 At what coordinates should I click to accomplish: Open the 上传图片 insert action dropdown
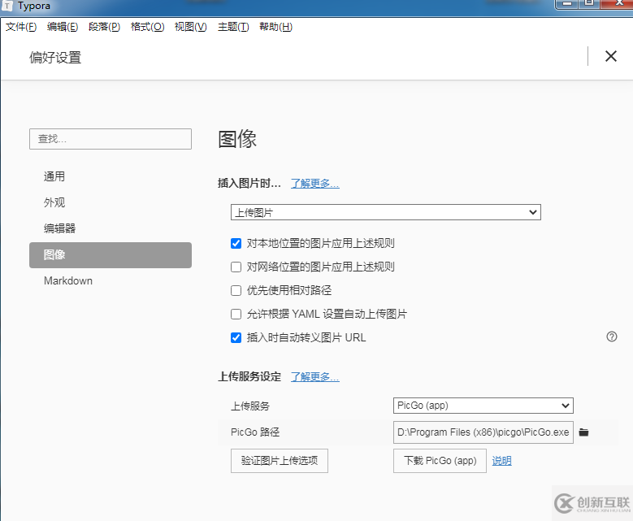(x=385, y=212)
